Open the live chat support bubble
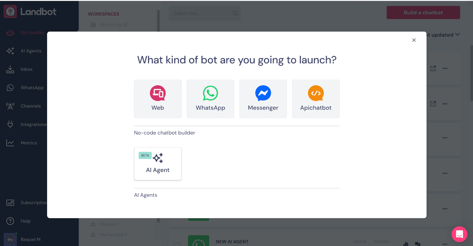 (x=459, y=234)
